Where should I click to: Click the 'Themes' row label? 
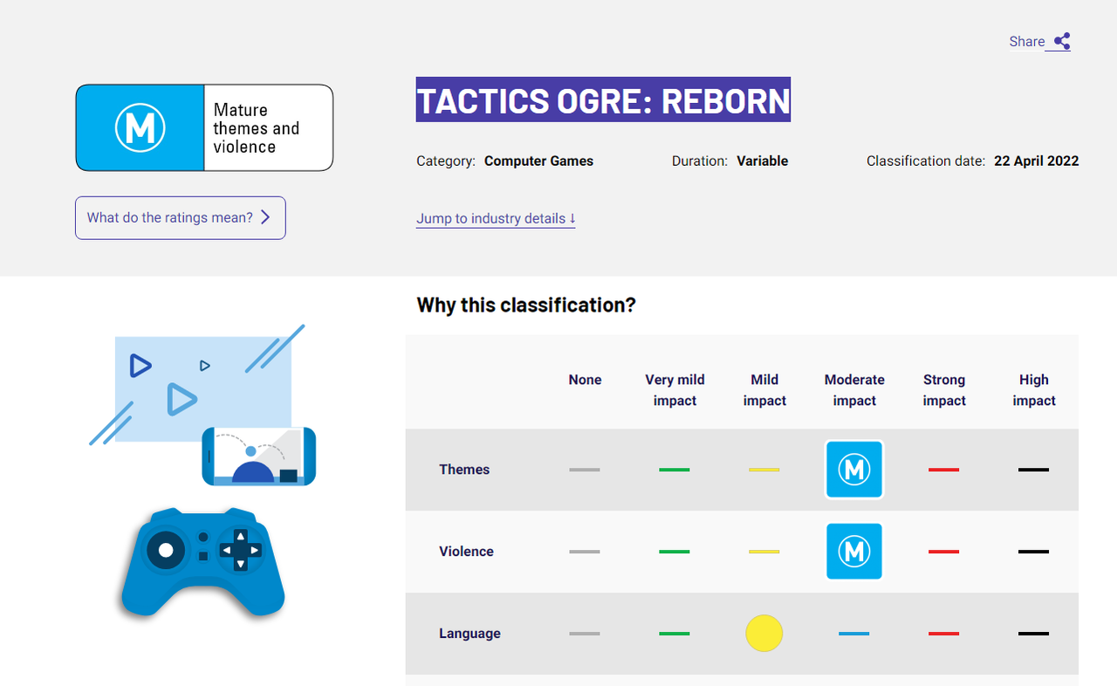pyautogui.click(x=464, y=470)
